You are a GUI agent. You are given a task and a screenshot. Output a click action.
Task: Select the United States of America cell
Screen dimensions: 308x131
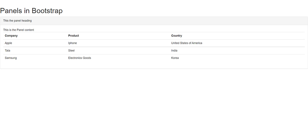click(187, 43)
